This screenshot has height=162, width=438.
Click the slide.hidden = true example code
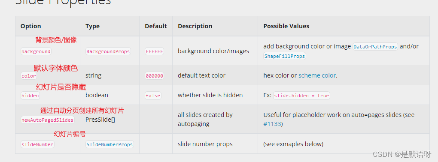point(301,96)
